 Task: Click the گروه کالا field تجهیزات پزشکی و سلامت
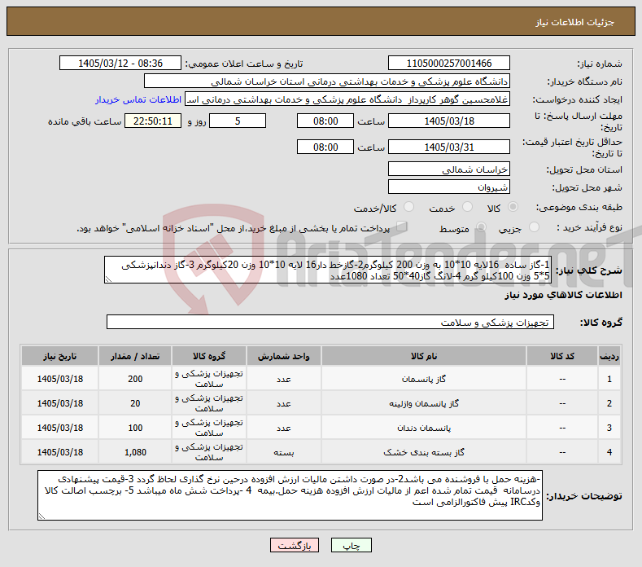330,323
